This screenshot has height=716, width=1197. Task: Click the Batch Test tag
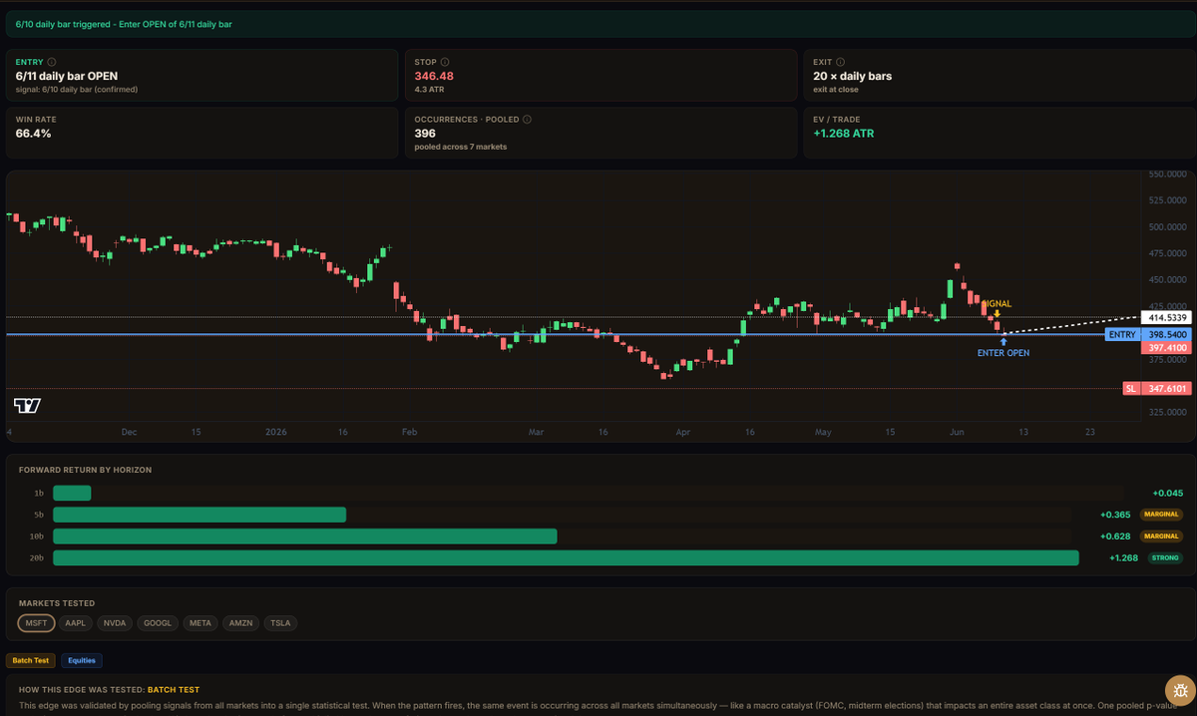coord(29,660)
